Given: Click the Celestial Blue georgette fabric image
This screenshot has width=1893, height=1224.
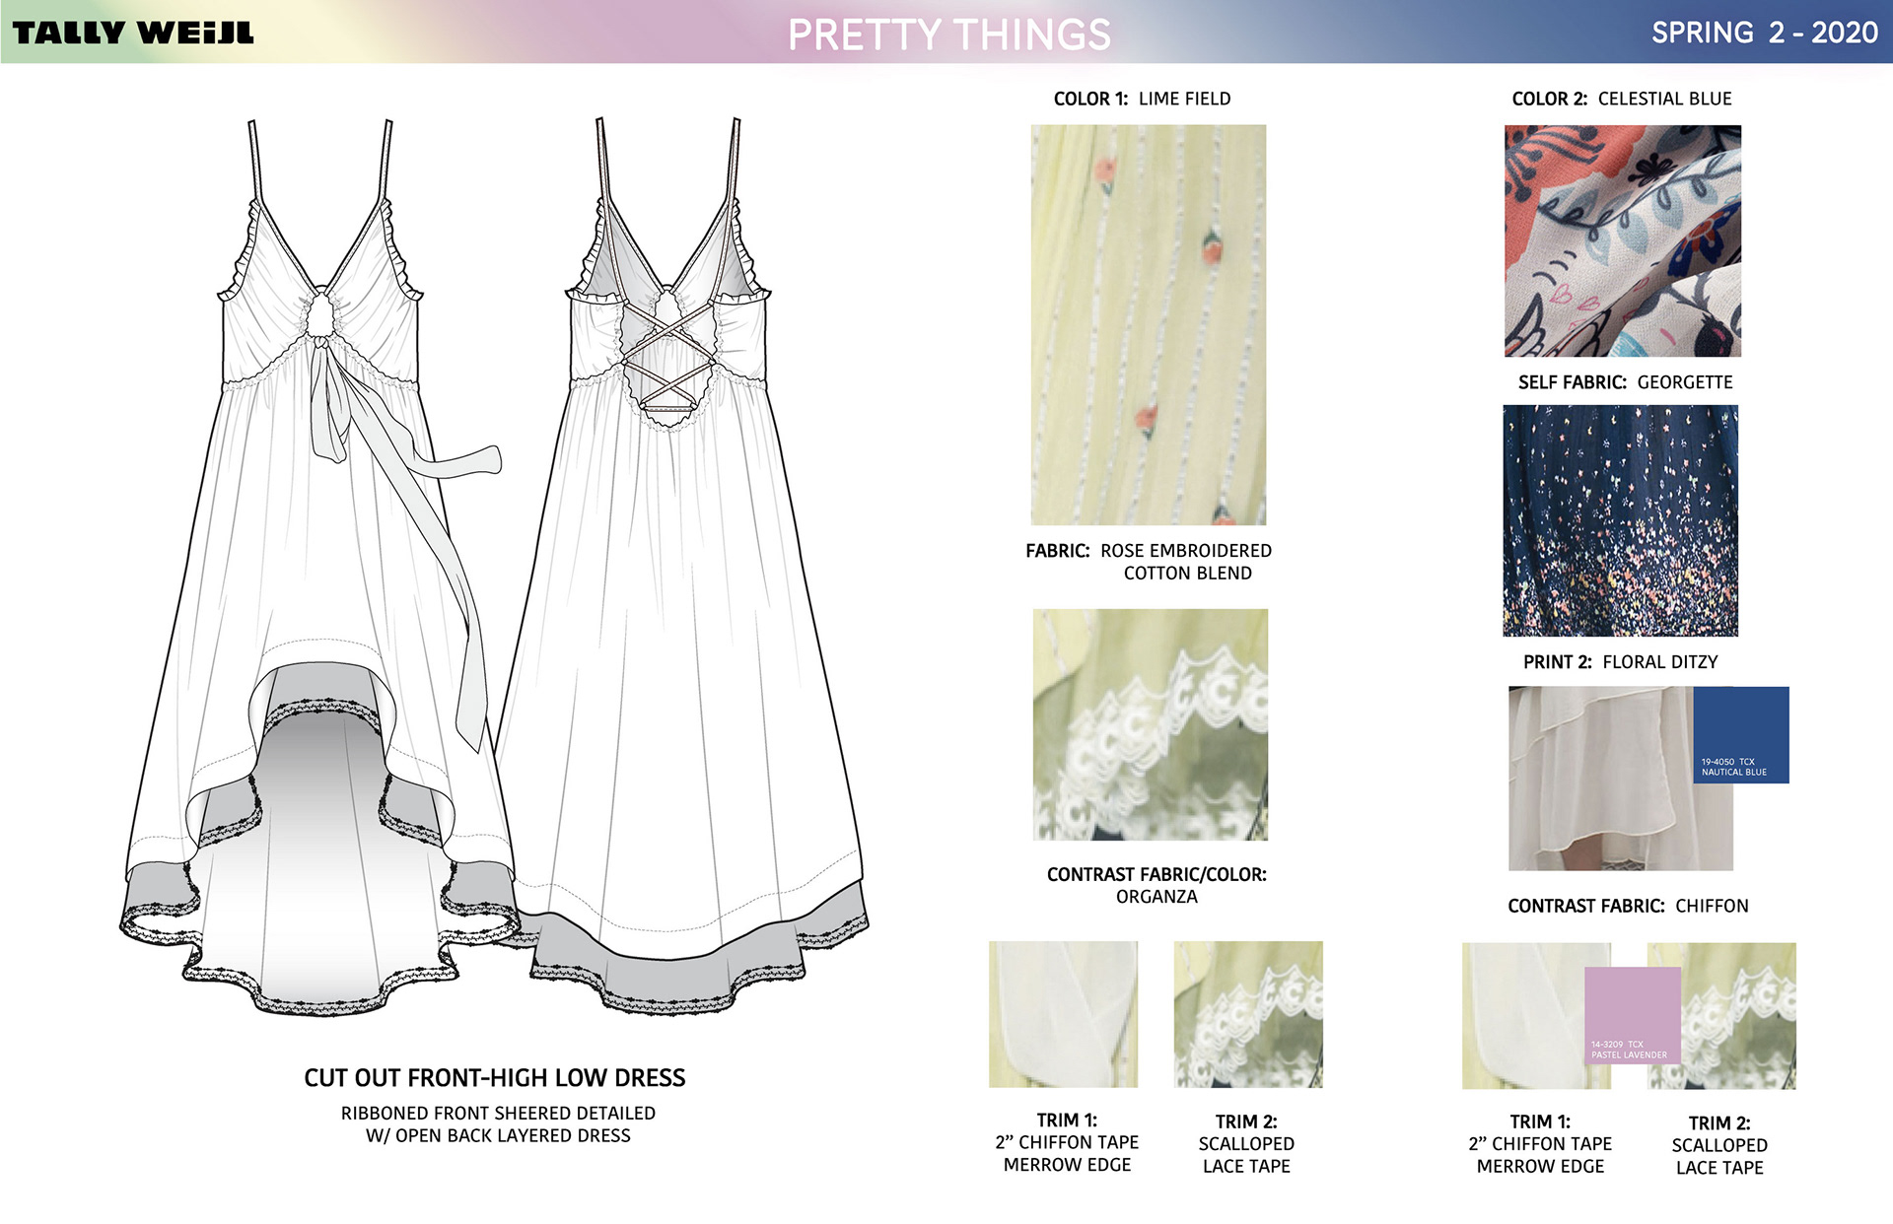Looking at the screenshot, I should [x=1622, y=240].
